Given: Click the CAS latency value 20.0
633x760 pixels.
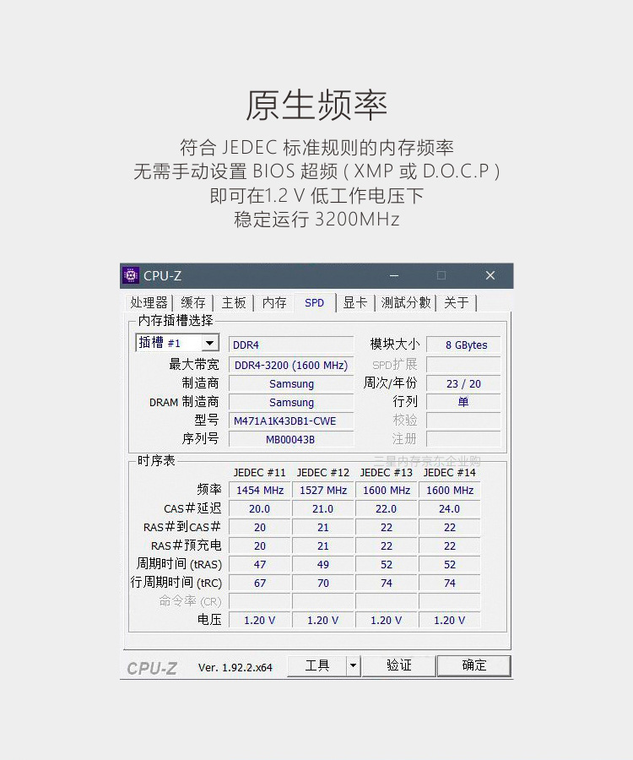Looking at the screenshot, I should (x=260, y=509).
